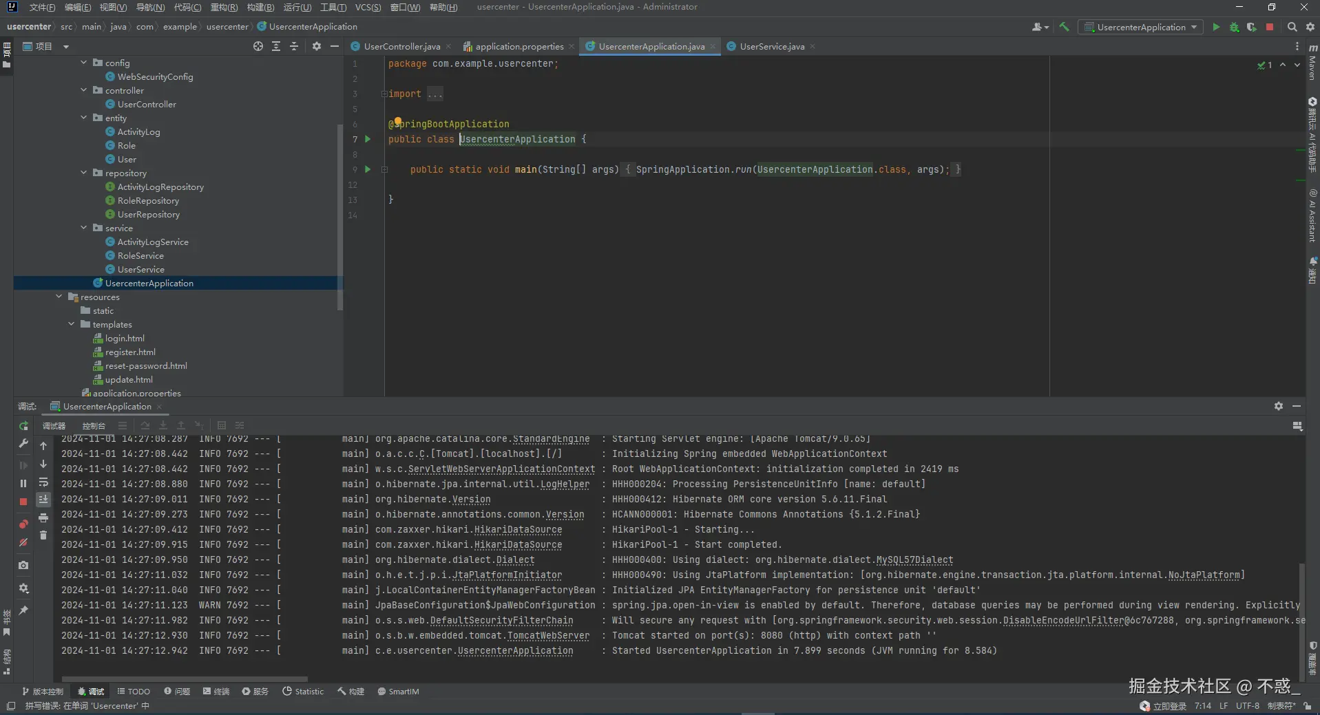Go to next highlighted problem down arrow

pos(1297,65)
